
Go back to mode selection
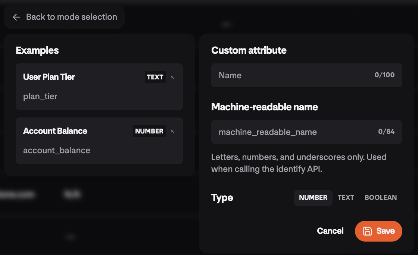click(64, 17)
